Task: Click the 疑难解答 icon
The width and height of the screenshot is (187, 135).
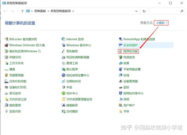Action: pyautogui.click(x=64, y=105)
